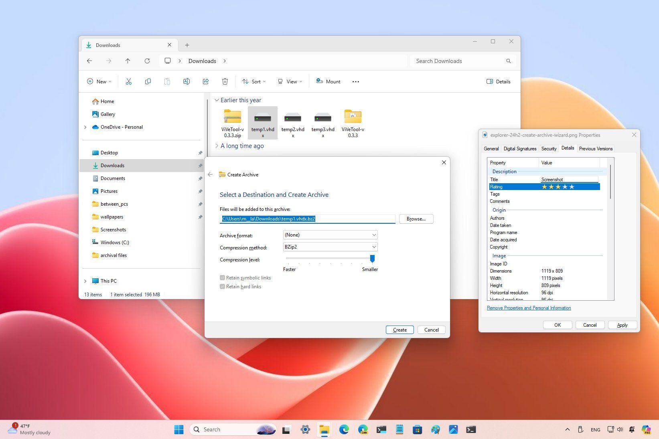Open Microsoft Store from taskbar
The height and width of the screenshot is (439, 659).
417,429
